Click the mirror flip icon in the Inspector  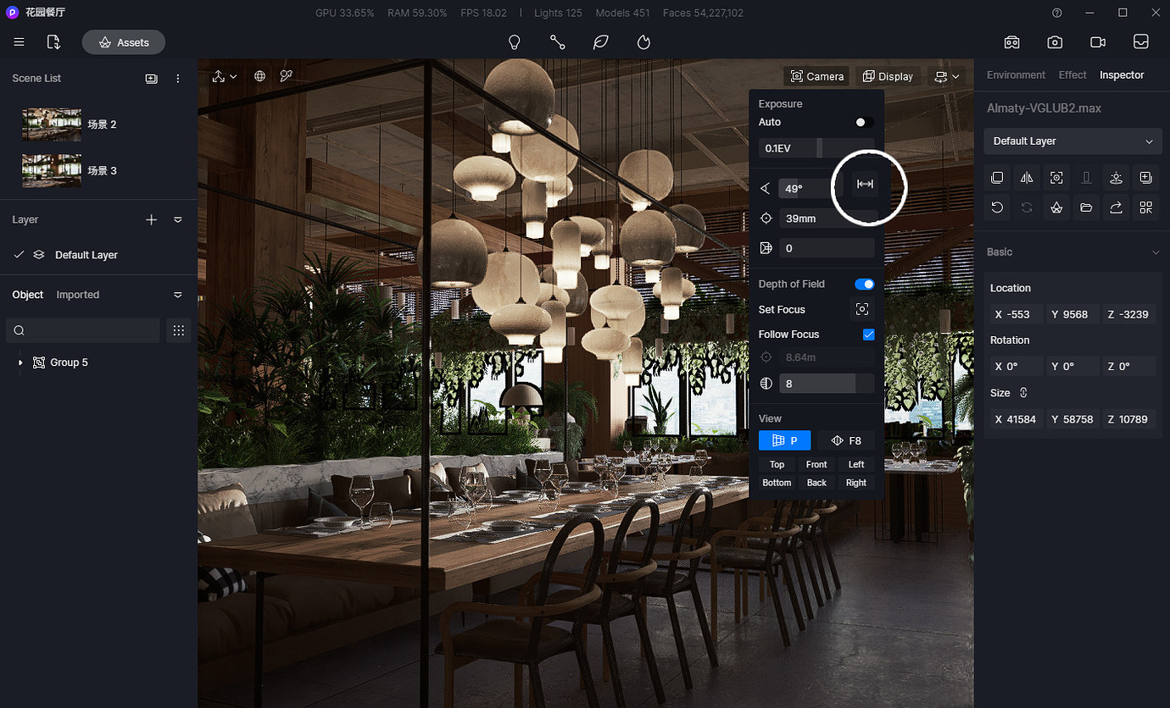click(x=1027, y=178)
